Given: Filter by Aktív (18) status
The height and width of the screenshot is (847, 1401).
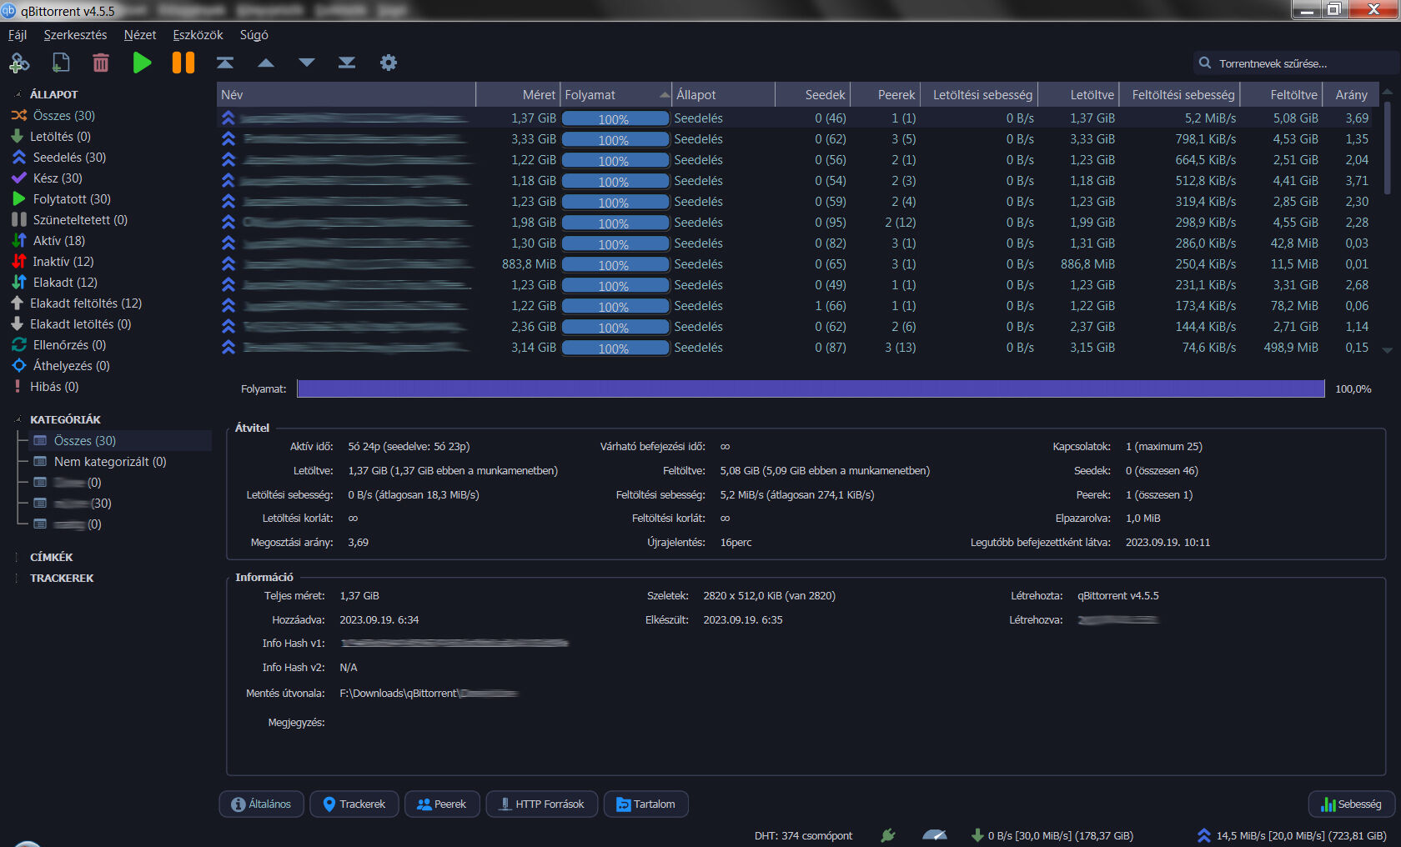Looking at the screenshot, I should 48,241.
